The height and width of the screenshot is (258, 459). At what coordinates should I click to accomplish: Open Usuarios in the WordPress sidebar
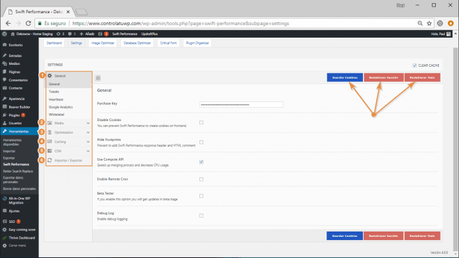15,123
